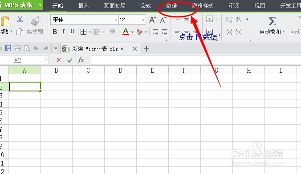Click the table style icon beside borders

click(x=97, y=32)
